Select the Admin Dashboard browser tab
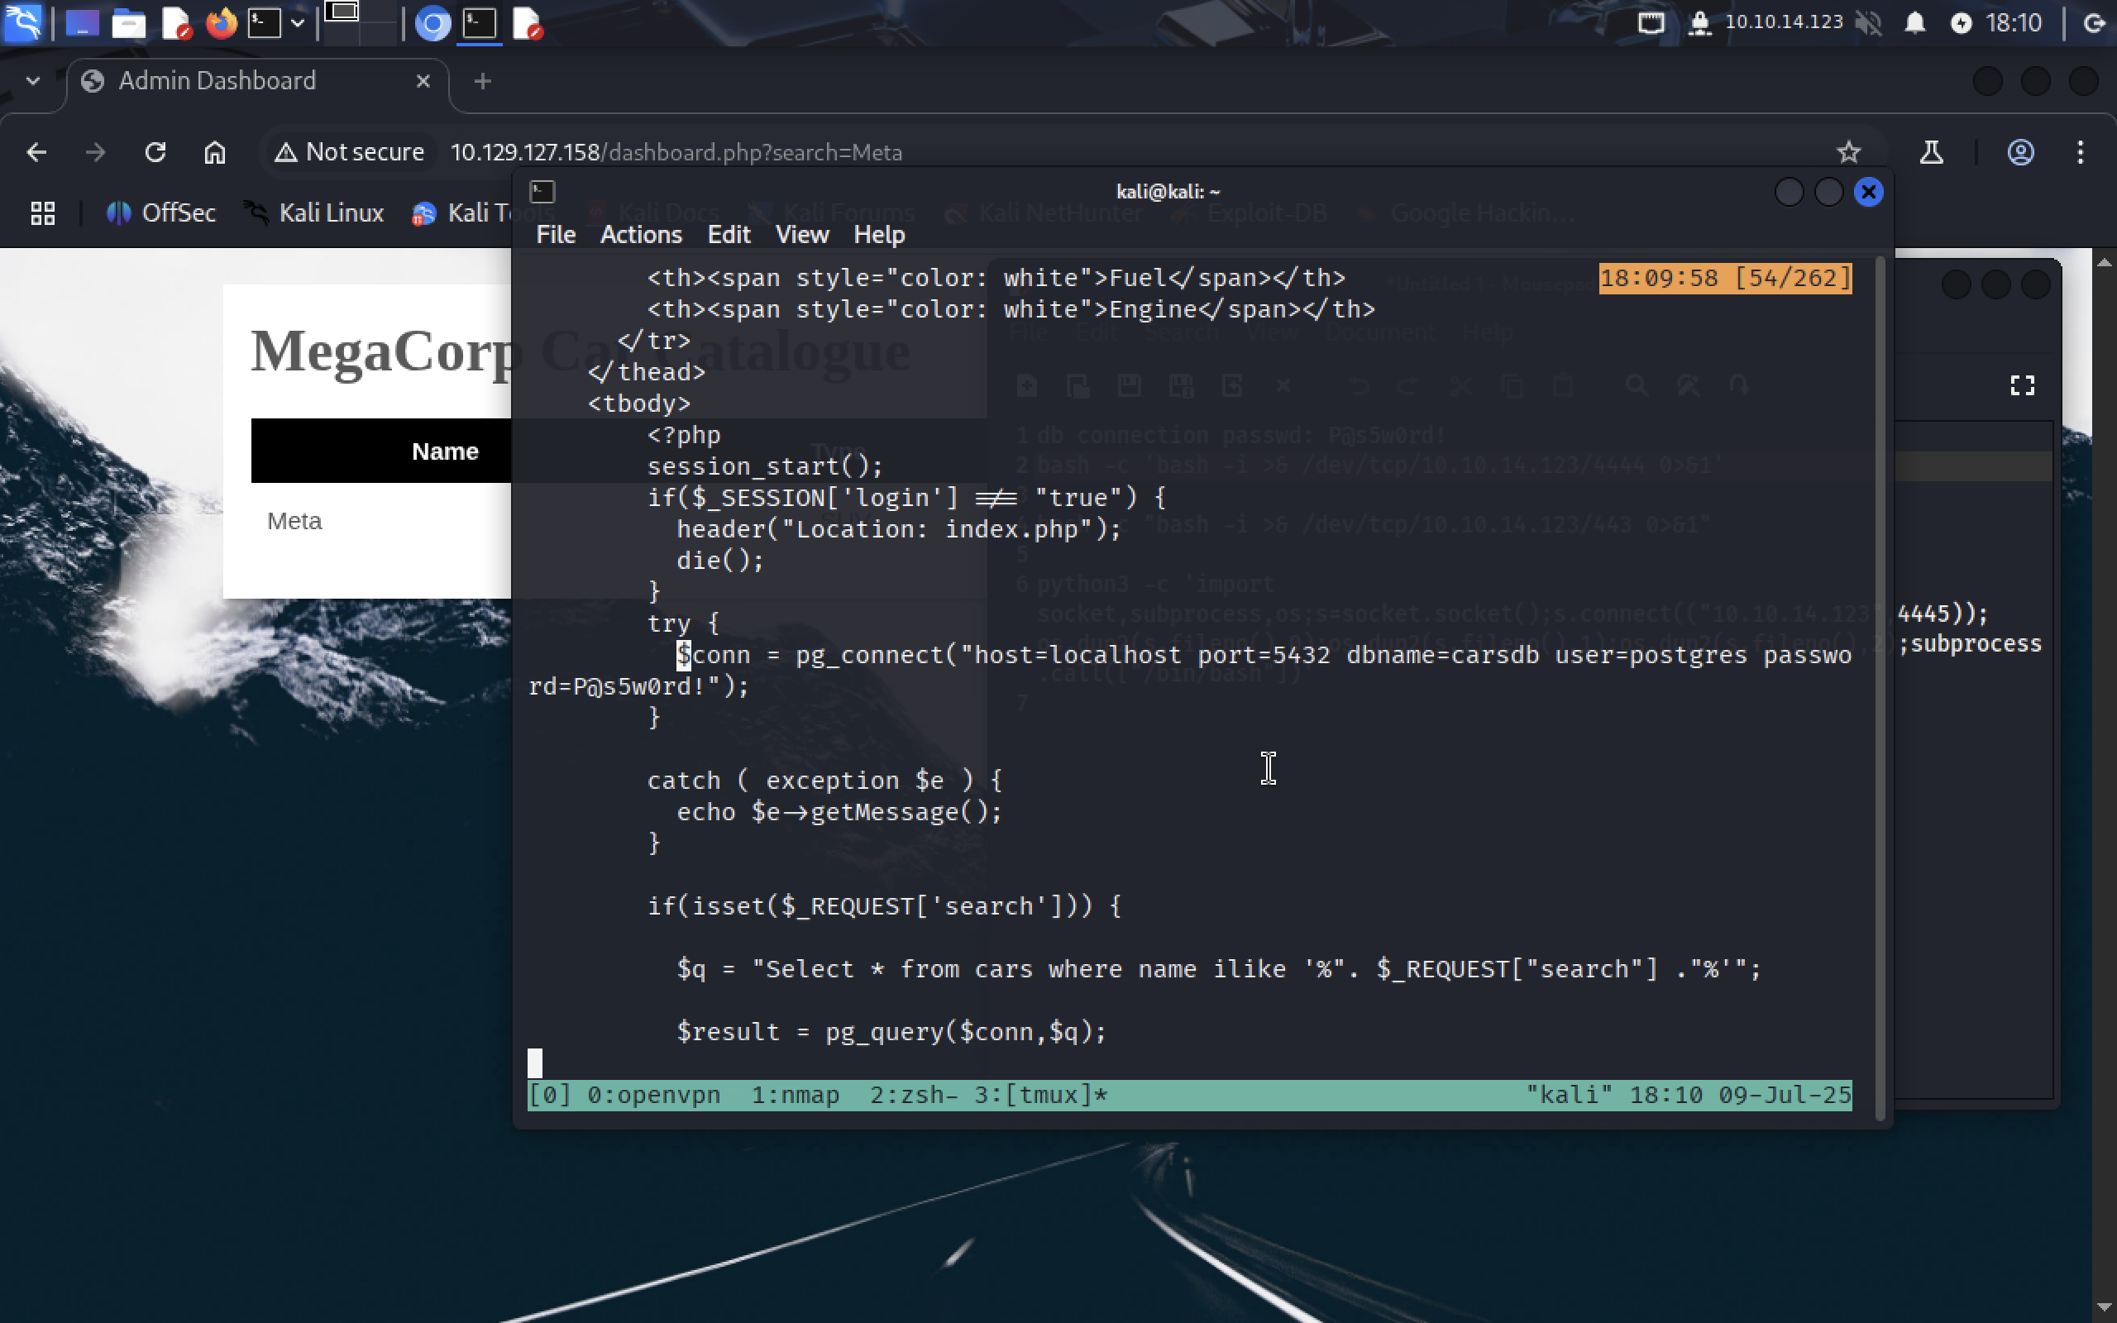2117x1323 pixels. [x=258, y=81]
